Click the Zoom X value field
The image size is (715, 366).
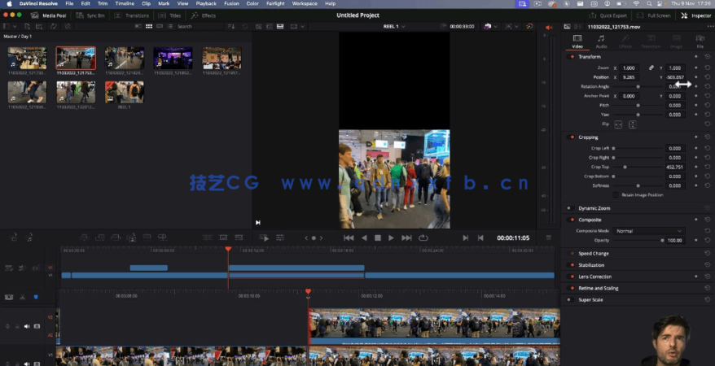tap(629, 68)
